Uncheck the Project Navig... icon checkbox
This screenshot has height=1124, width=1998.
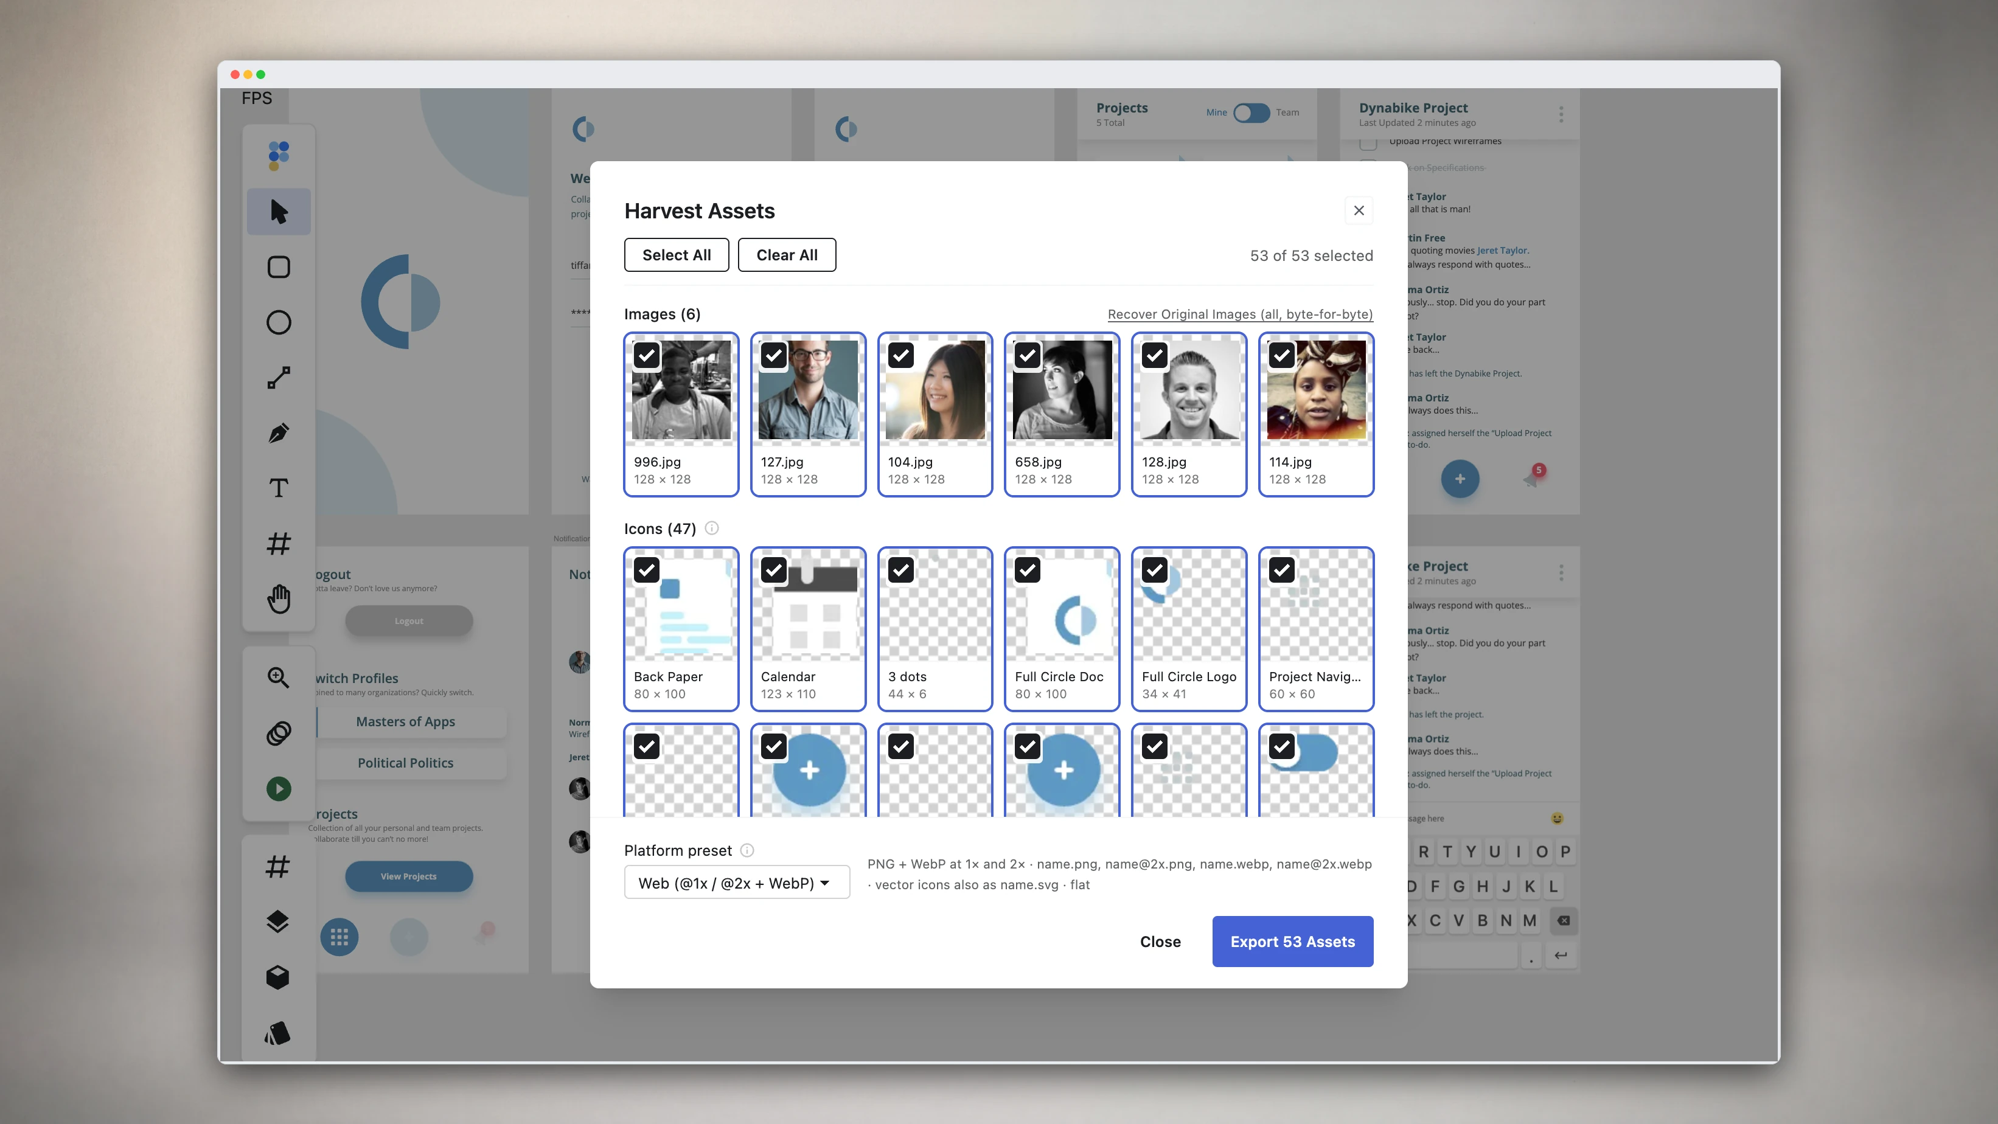coord(1282,571)
